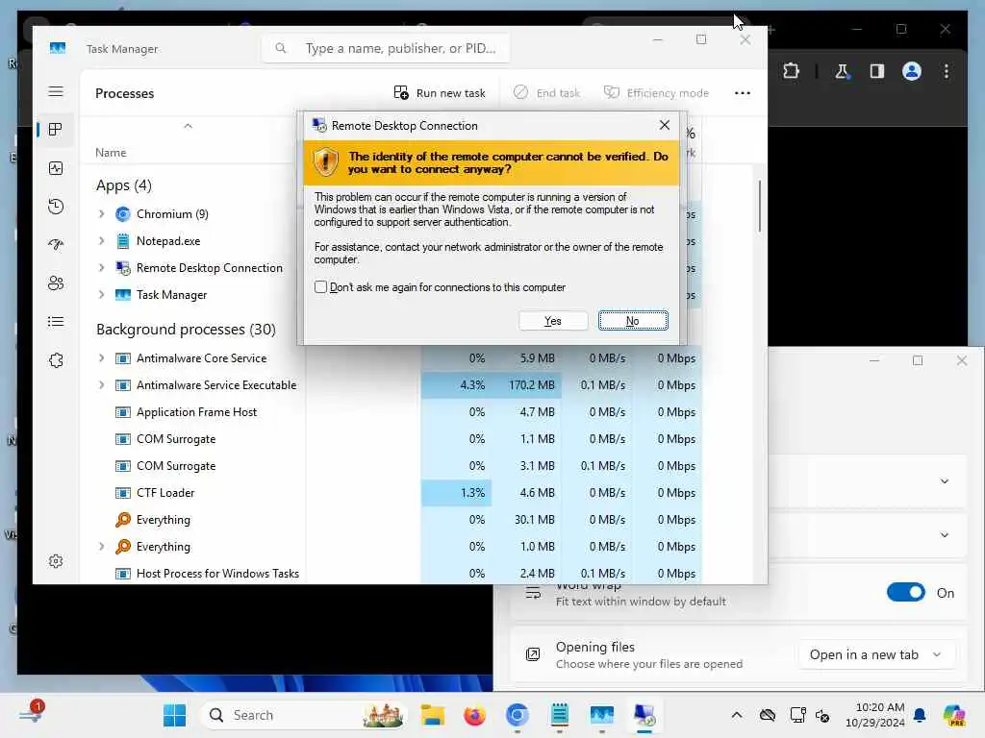Screen dimensions: 985x738
Task: Open clock and date in taskbar
Action: click(x=875, y=715)
